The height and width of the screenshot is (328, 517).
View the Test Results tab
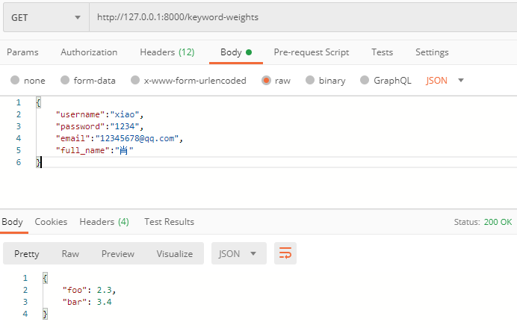coord(169,222)
